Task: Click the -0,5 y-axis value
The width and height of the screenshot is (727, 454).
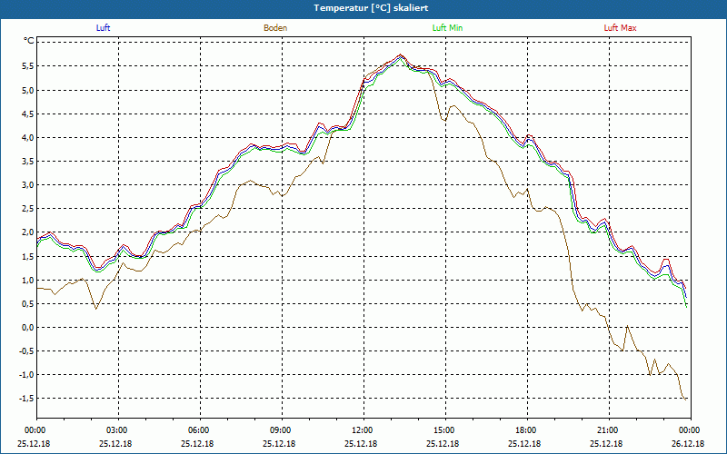Action: coord(26,350)
